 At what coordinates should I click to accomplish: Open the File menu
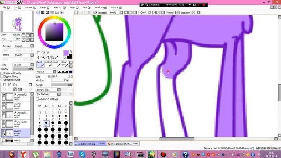pos(6,7)
